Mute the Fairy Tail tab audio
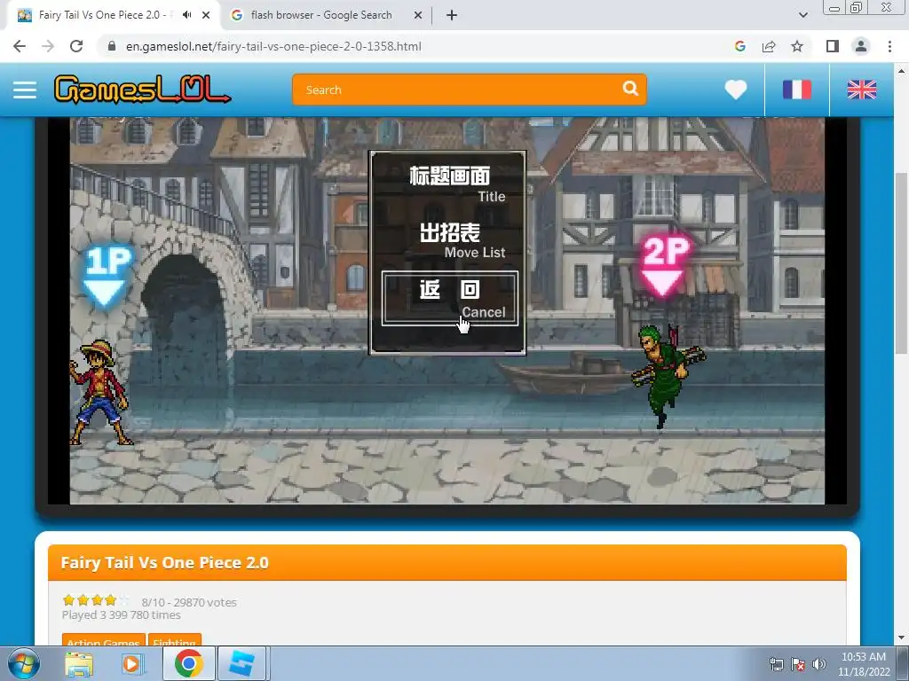 click(x=186, y=15)
